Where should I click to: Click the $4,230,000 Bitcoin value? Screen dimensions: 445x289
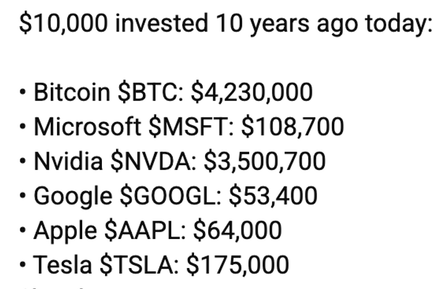click(x=252, y=92)
